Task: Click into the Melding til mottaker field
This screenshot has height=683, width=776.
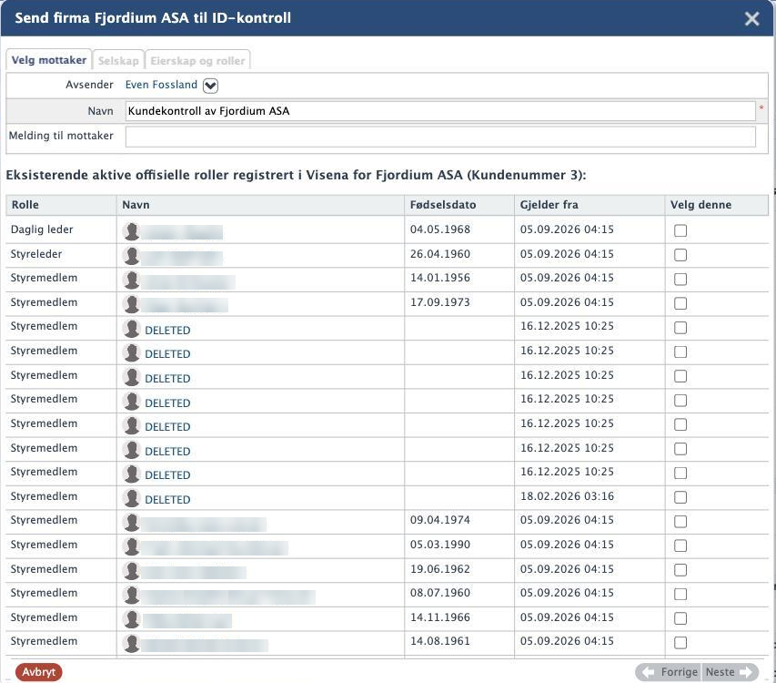Action: [x=440, y=137]
